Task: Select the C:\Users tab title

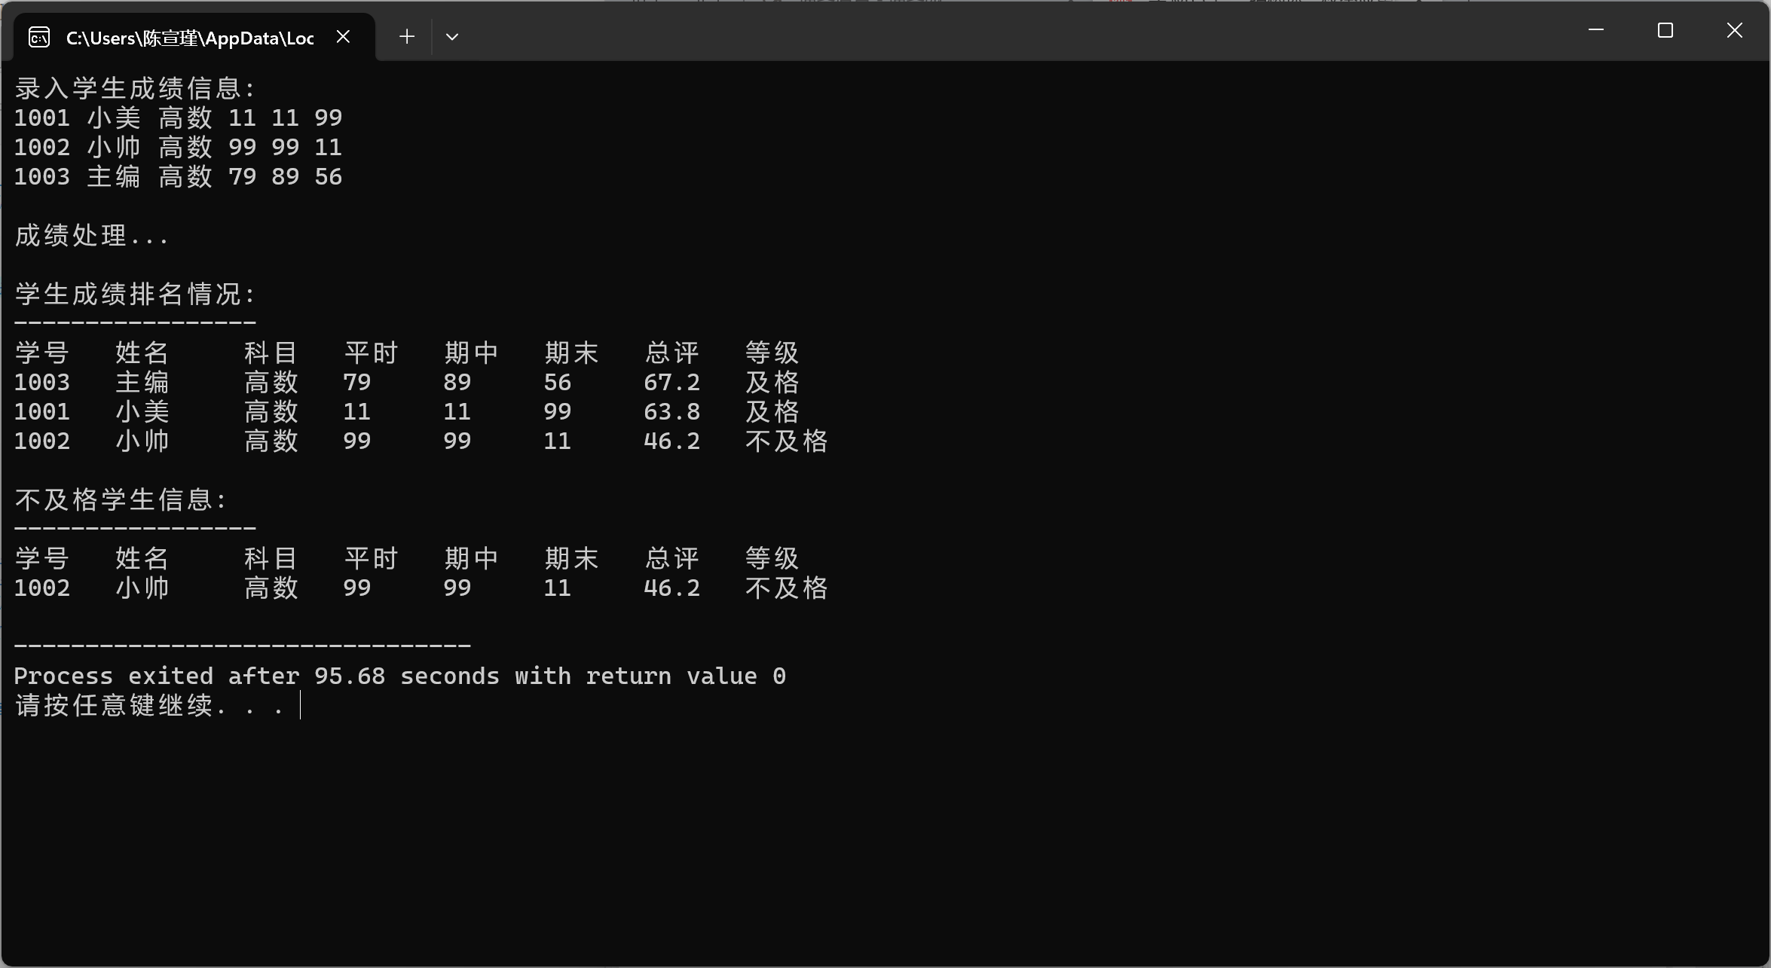Action: (189, 38)
